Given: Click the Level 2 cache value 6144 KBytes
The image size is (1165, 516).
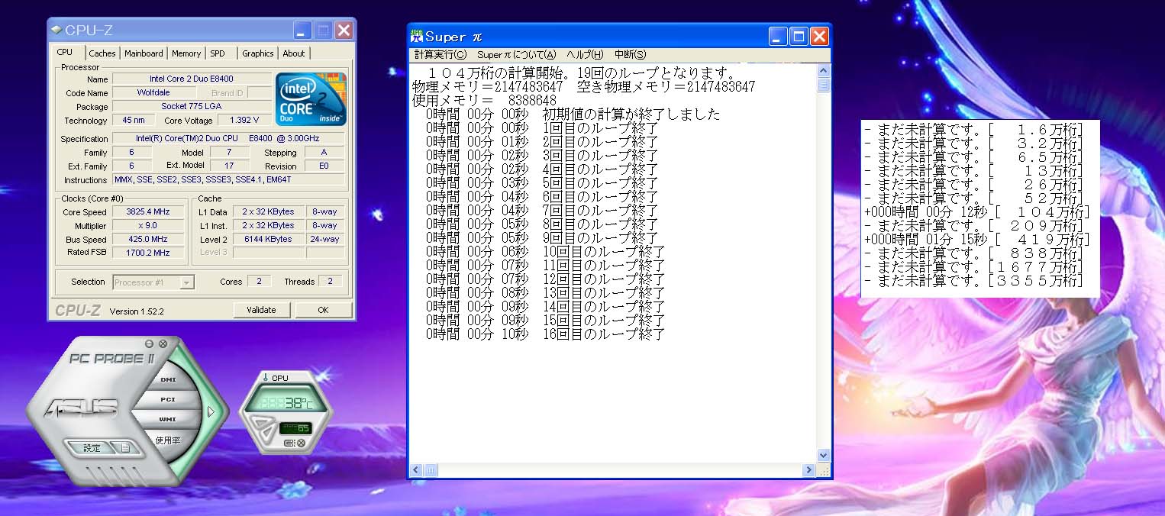Looking at the screenshot, I should click(268, 240).
